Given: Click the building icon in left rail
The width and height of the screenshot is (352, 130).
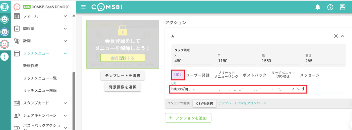Looking at the screenshot, I should [x=5, y=6].
